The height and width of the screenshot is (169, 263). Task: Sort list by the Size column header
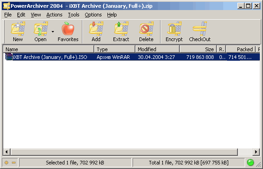click(198, 49)
